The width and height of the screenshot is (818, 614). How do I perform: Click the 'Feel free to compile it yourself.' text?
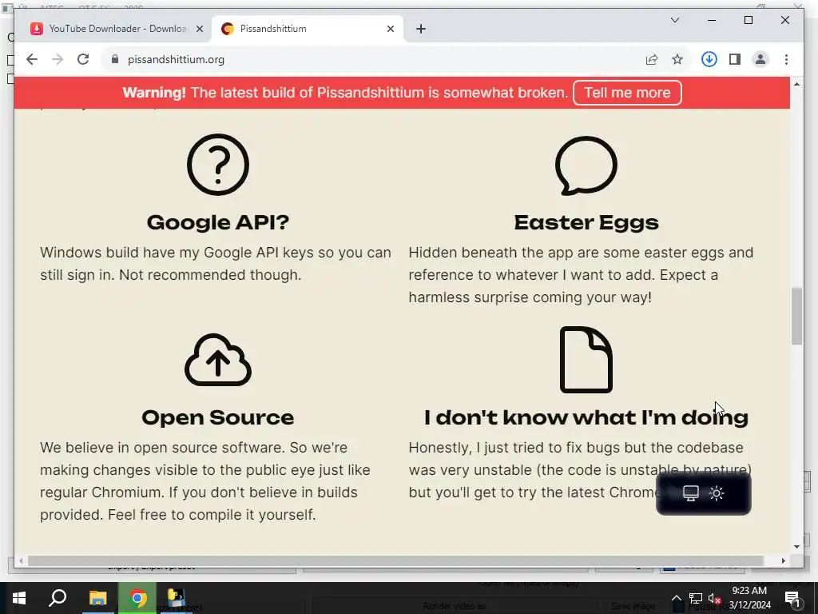tap(212, 515)
